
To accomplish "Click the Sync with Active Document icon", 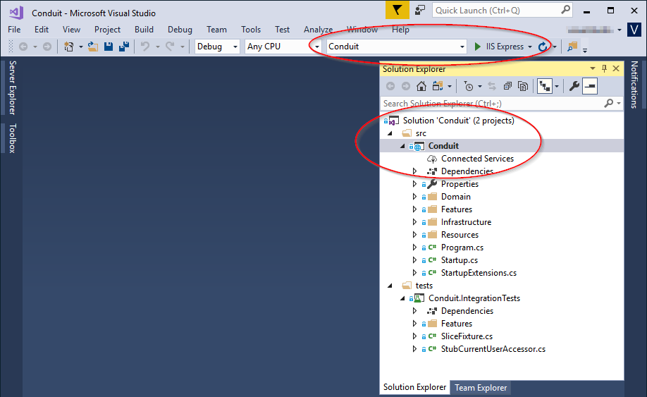I will point(492,86).
